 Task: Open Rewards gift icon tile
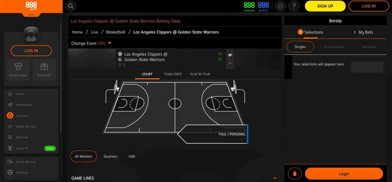coord(44,70)
